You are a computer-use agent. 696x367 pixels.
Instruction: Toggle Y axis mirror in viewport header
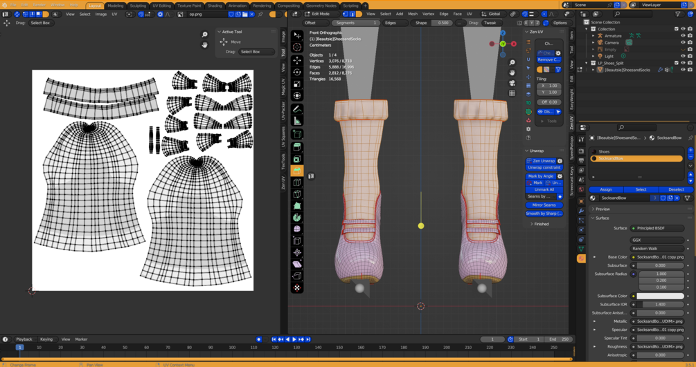click(532, 23)
